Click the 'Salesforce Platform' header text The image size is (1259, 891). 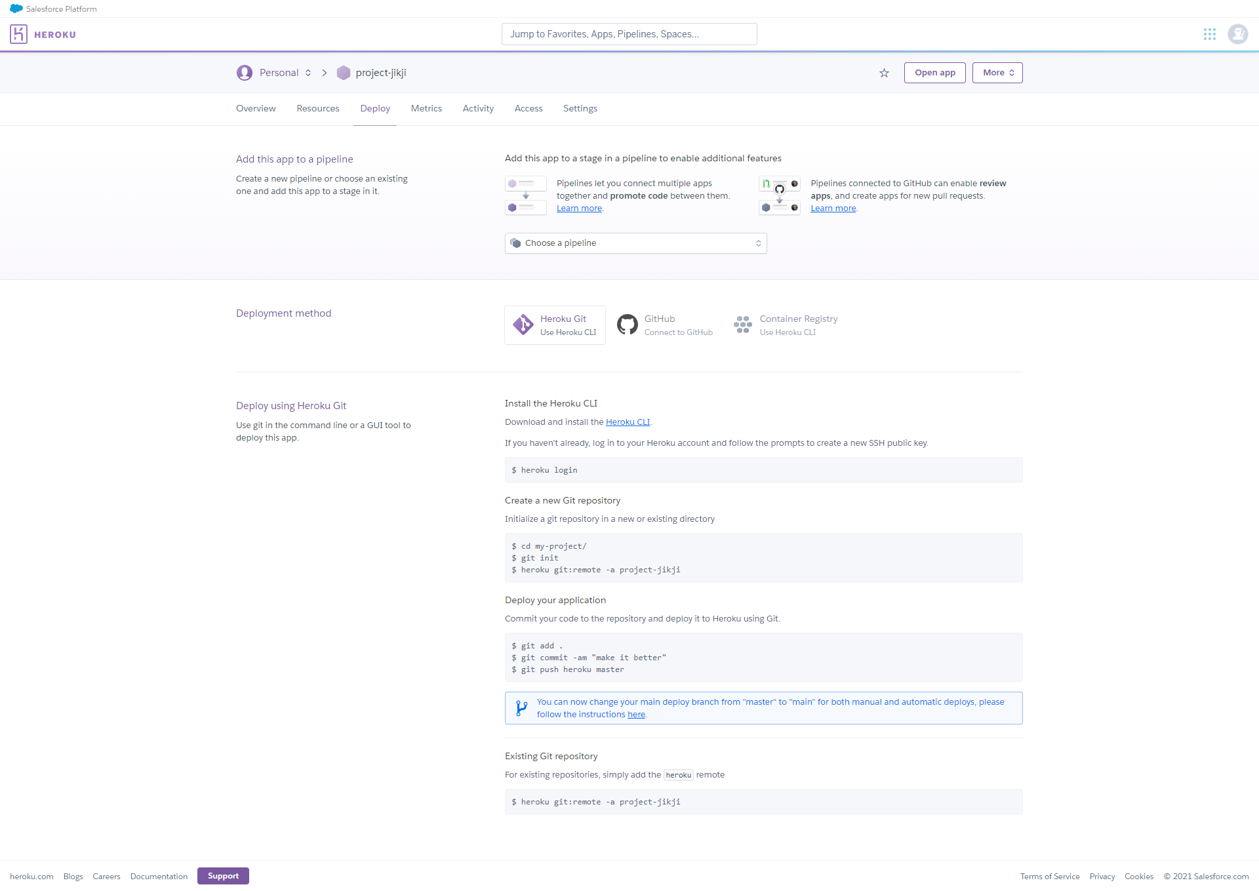pyautogui.click(x=62, y=9)
